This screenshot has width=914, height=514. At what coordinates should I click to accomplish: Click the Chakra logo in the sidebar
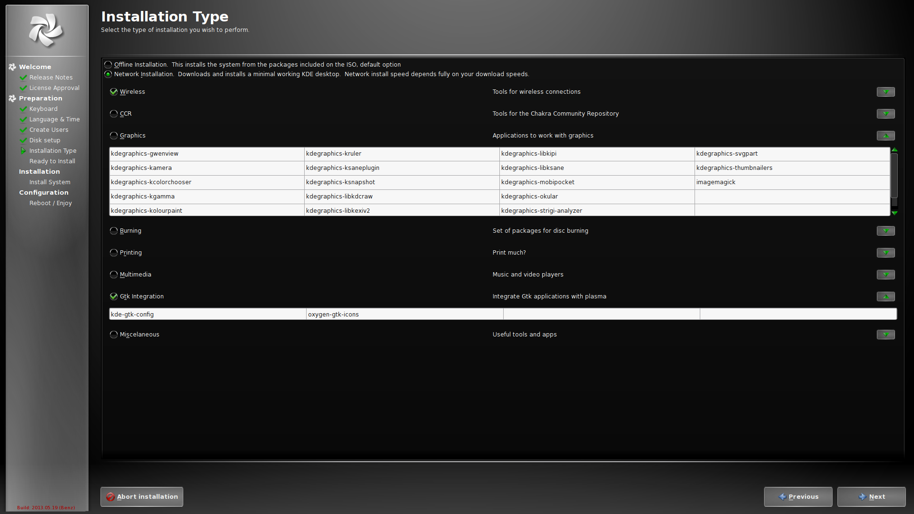click(x=46, y=30)
